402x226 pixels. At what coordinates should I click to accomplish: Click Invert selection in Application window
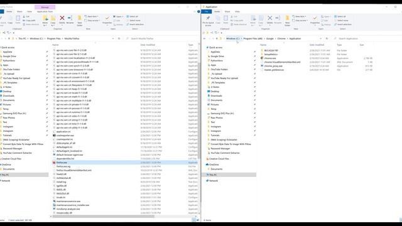[343, 24]
